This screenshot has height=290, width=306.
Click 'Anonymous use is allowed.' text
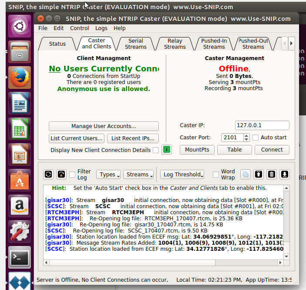pos(104,89)
